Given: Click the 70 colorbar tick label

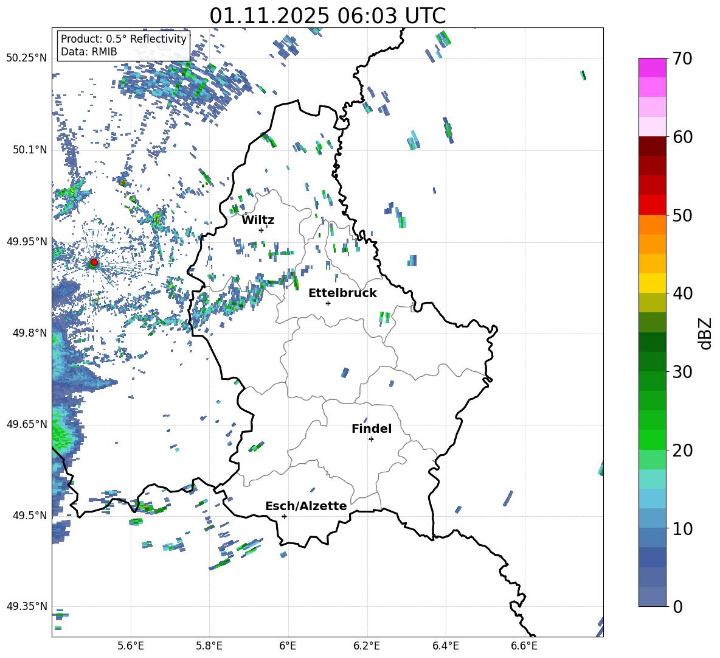Looking at the screenshot, I should click(x=682, y=58).
